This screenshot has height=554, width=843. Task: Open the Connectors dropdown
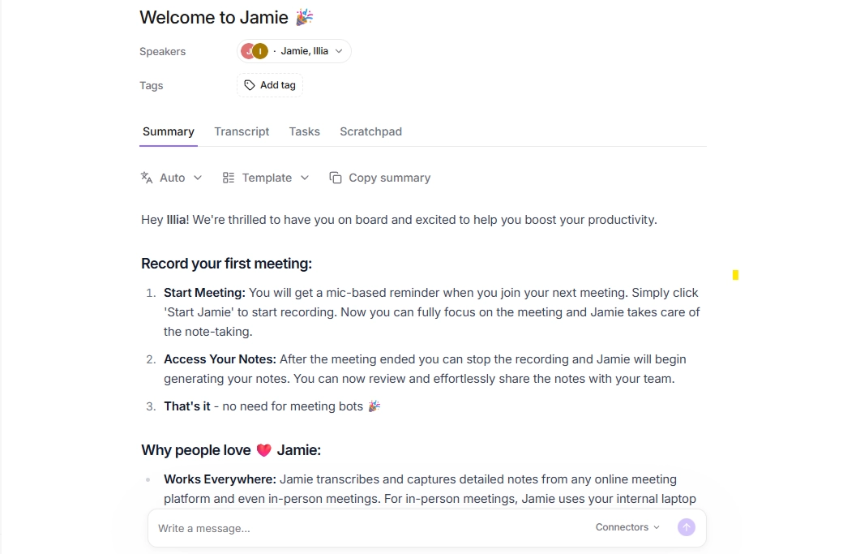click(x=627, y=527)
